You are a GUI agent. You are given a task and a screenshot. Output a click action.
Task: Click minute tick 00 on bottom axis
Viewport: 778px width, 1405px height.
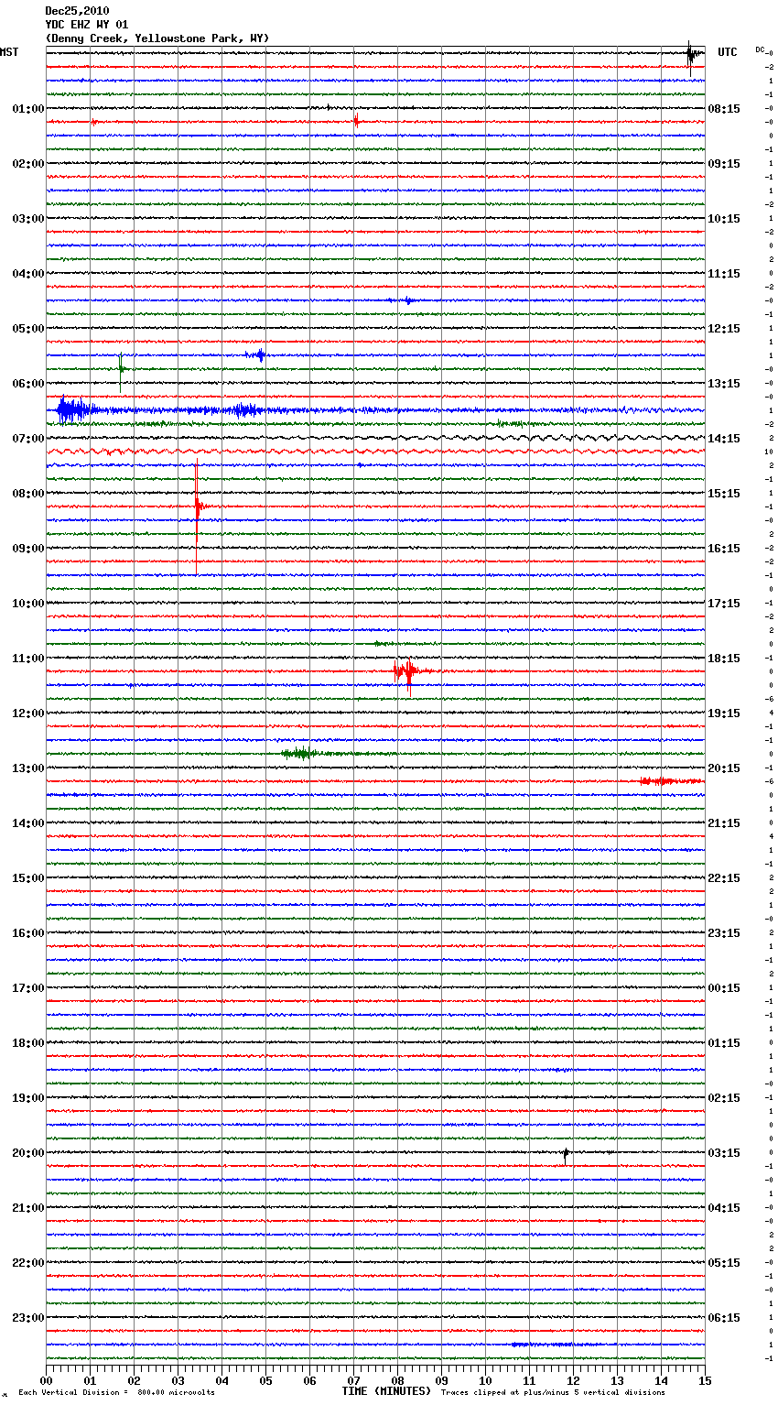(x=46, y=1380)
